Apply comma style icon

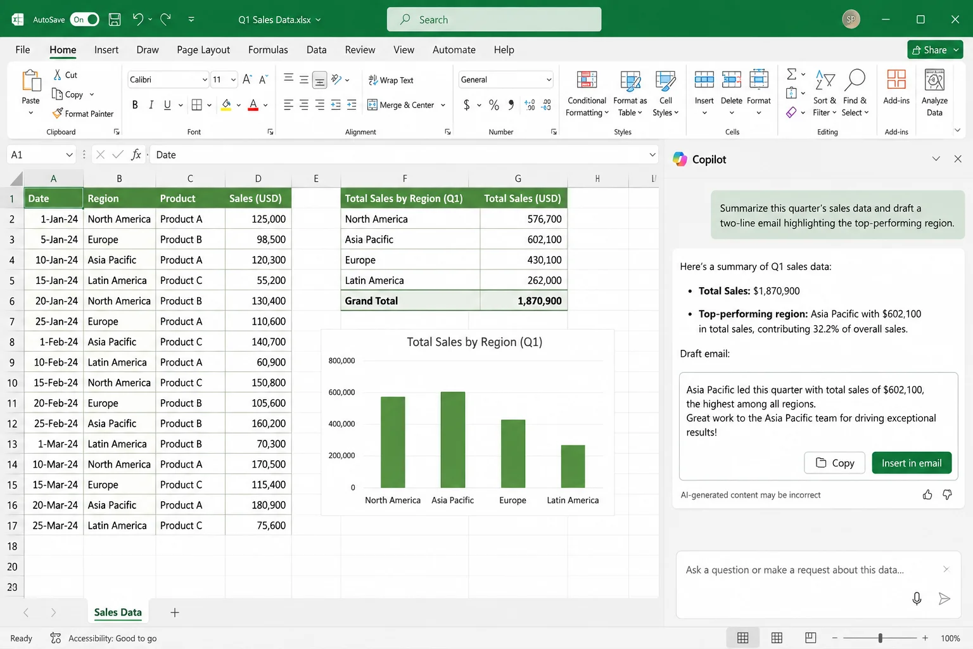click(511, 105)
